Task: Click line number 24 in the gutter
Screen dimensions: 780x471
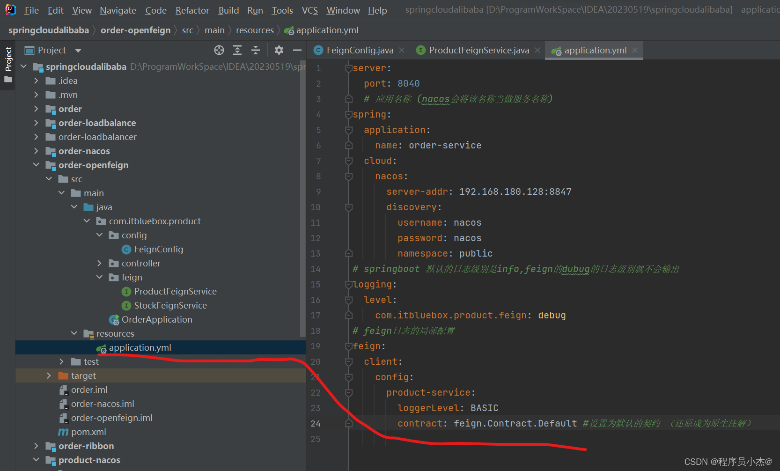Action: tap(316, 423)
